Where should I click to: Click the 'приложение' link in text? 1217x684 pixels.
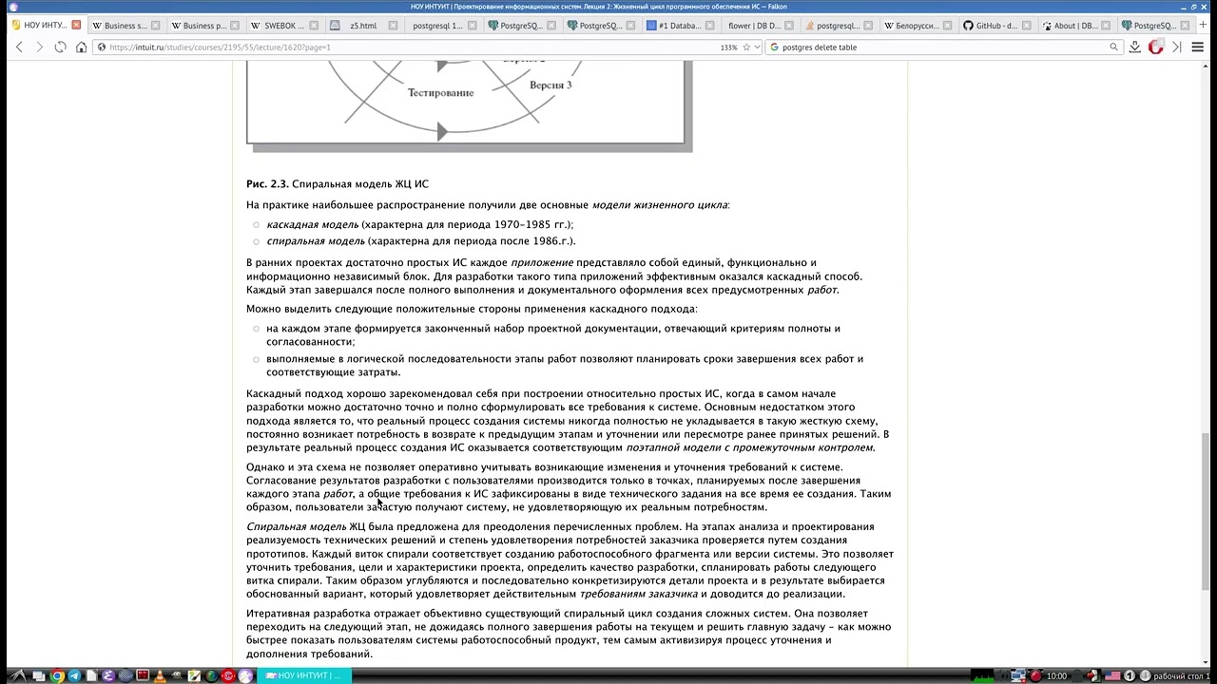(x=542, y=262)
